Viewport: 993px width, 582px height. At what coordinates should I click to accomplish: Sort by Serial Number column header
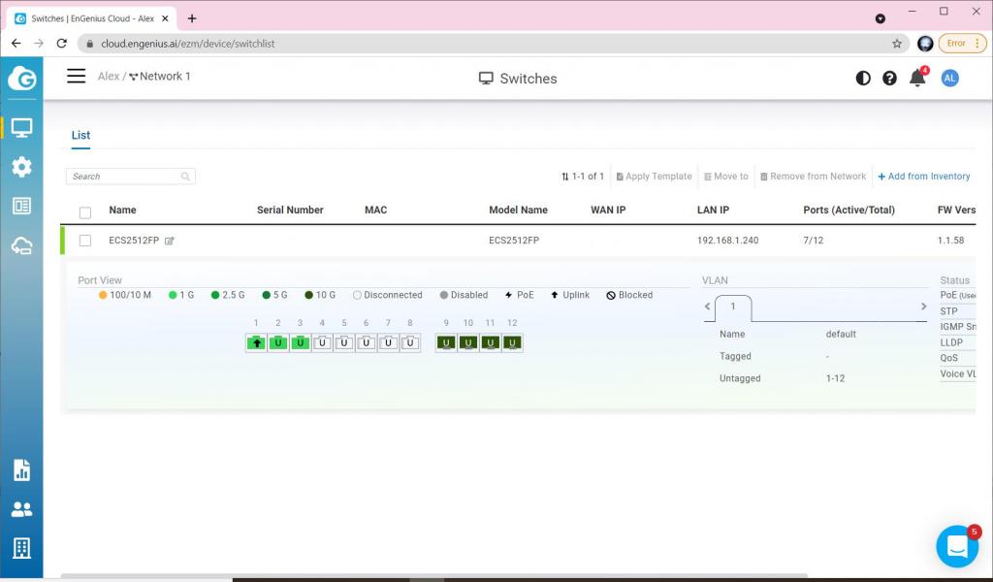pos(290,210)
